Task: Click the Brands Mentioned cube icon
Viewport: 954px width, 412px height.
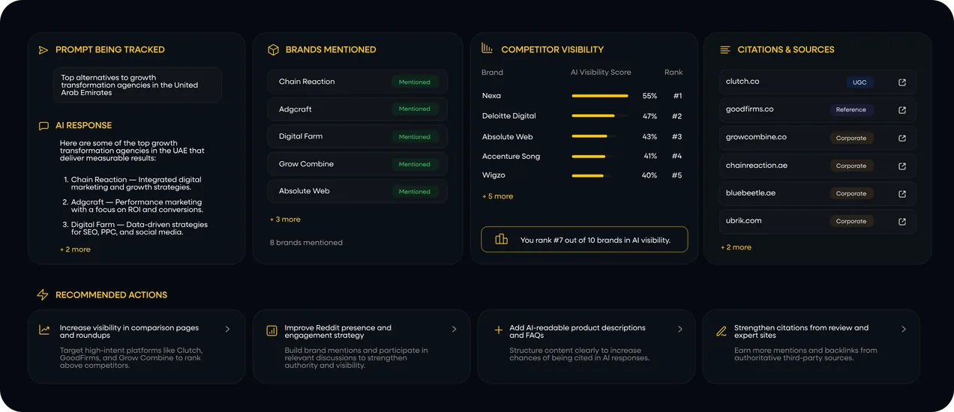Action: [273, 50]
